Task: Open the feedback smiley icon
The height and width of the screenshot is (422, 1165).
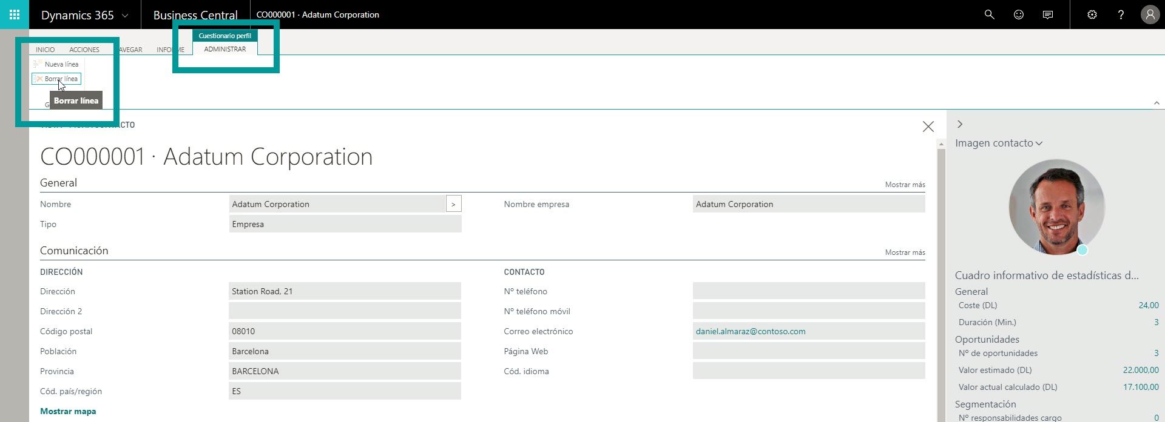Action: 1019,15
